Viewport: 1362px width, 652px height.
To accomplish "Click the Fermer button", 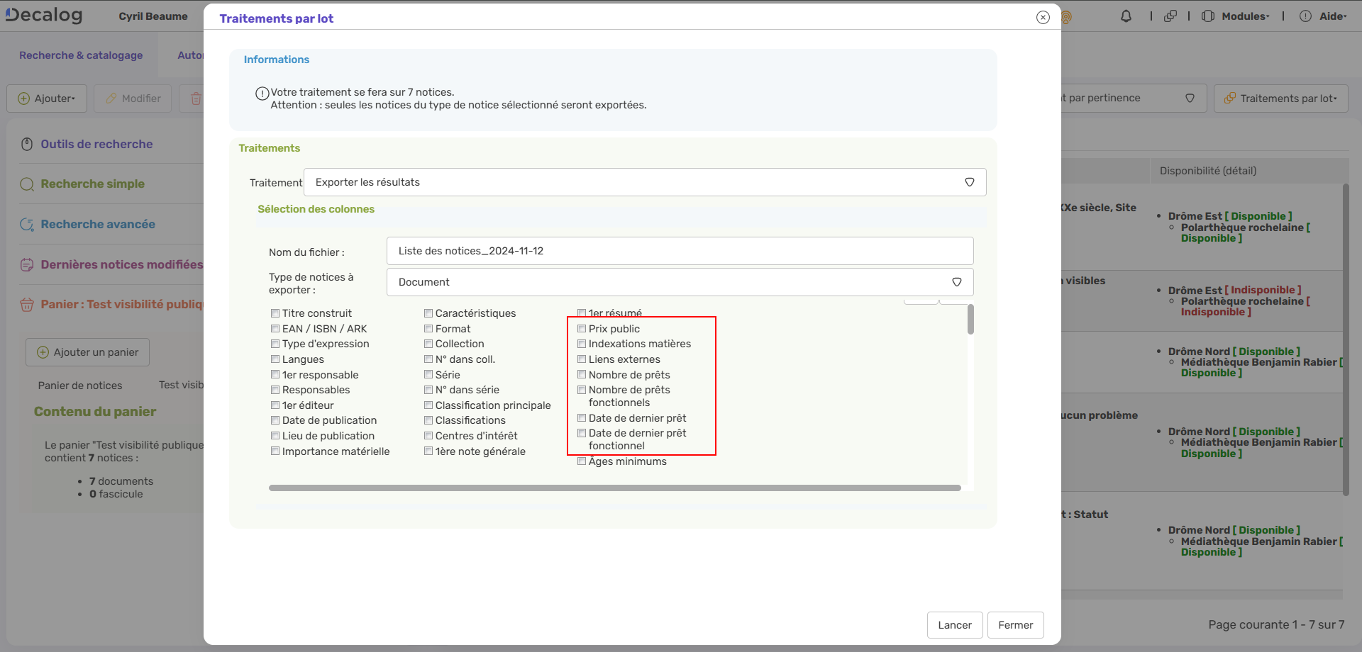I will pos(1015,625).
